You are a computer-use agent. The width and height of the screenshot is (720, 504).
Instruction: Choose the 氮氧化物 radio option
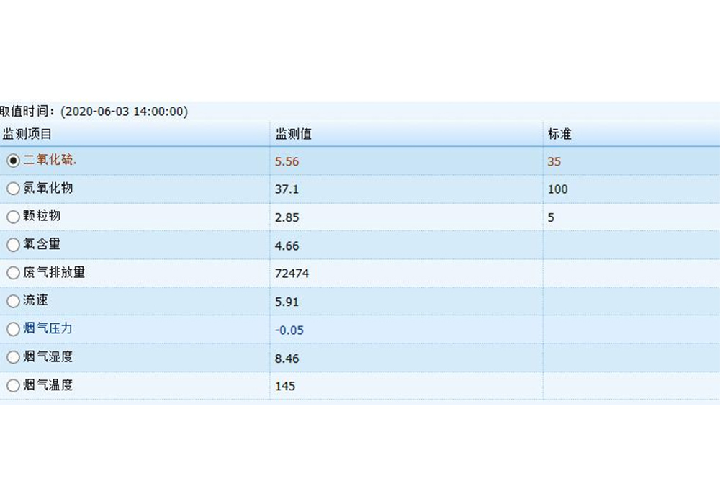[13, 189]
